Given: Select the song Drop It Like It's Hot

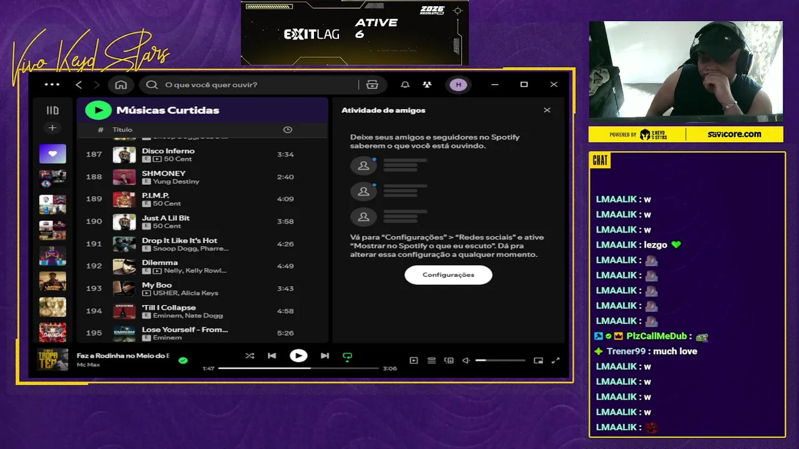Looking at the screenshot, I should (180, 241).
